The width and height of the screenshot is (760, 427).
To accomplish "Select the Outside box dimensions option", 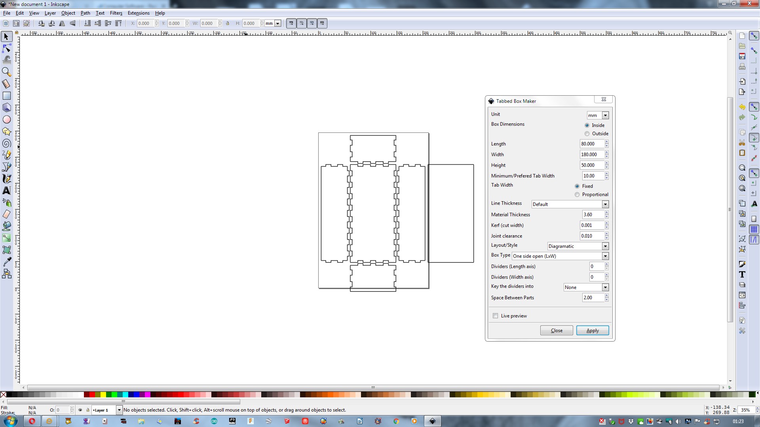I will (587, 134).
